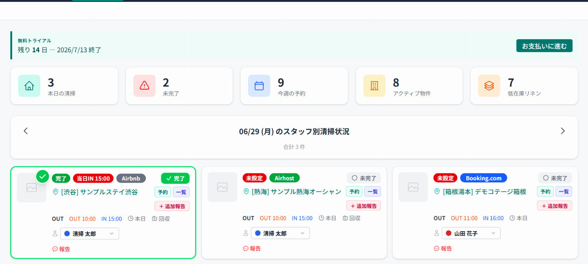The height and width of the screenshot is (264, 588).
Task: Click image placeholder thumbnail on 箱根湯本 card
Action: 413,187
